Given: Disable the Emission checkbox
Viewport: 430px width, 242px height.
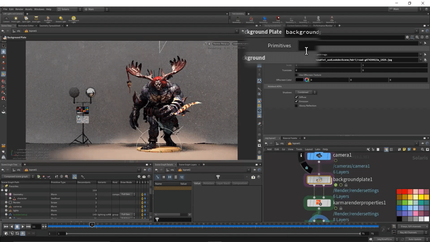Looking at the screenshot, I should coord(296,101).
